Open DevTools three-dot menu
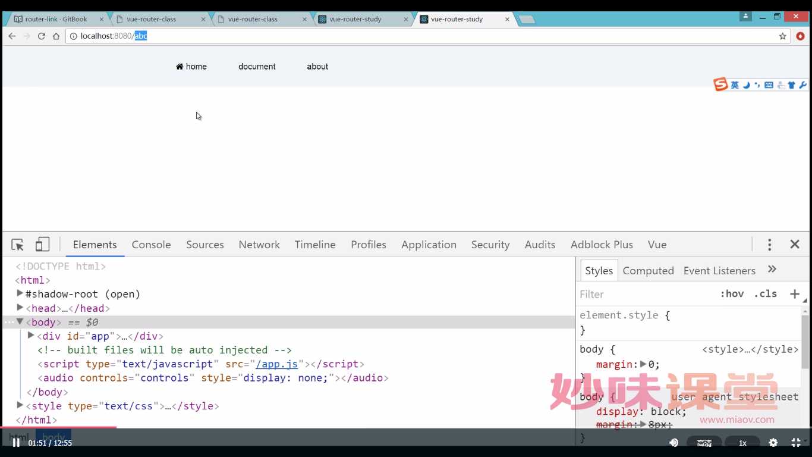 [769, 245]
